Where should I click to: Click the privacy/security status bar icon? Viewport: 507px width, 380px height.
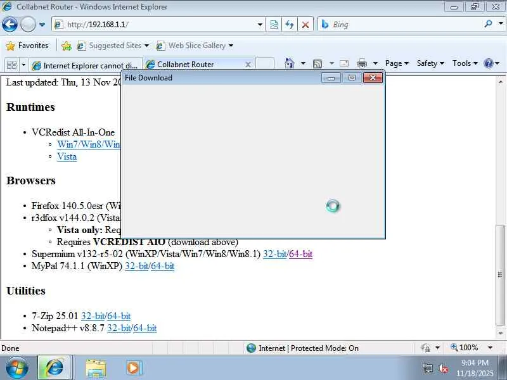tap(425, 348)
